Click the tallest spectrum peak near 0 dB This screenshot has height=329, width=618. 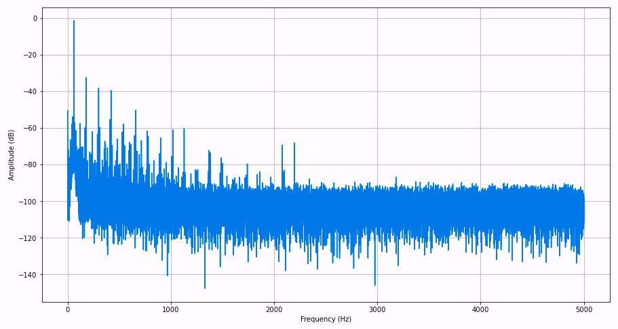[x=74, y=21]
